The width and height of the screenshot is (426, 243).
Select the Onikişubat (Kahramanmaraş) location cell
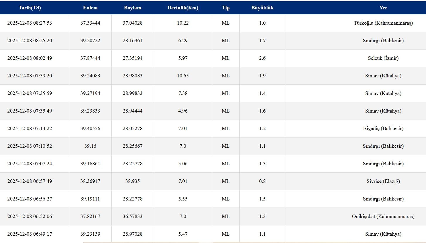[383, 216]
